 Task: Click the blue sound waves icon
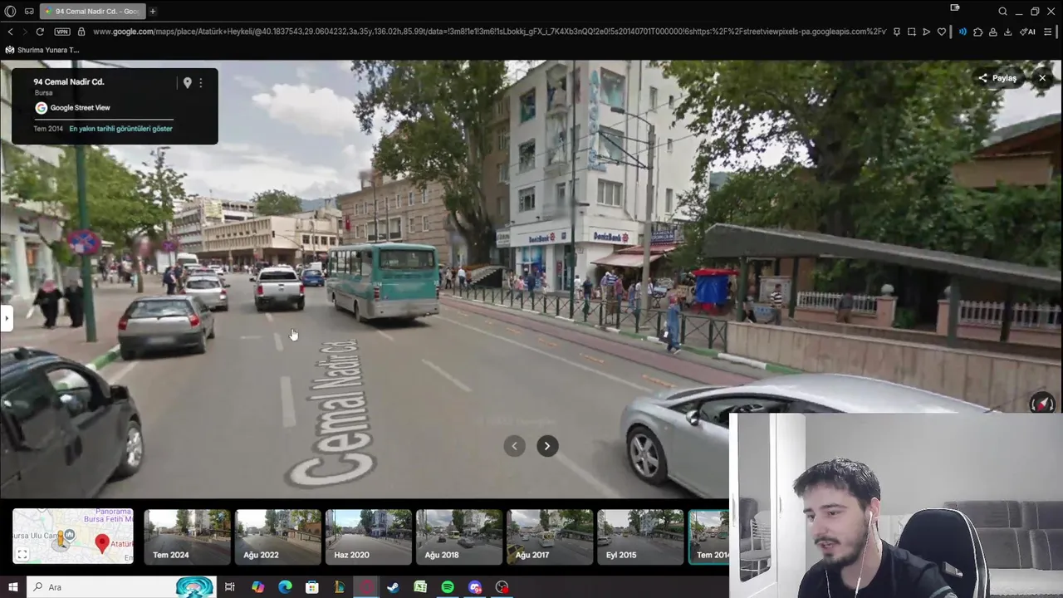coord(963,32)
